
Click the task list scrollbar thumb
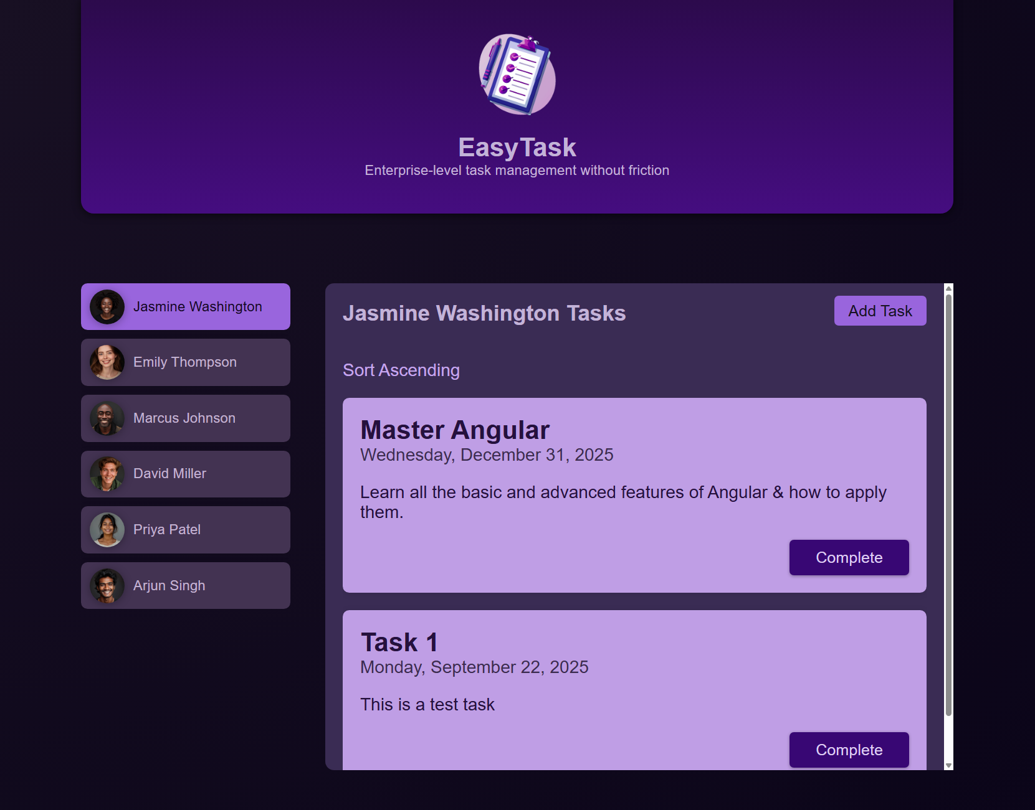948,504
